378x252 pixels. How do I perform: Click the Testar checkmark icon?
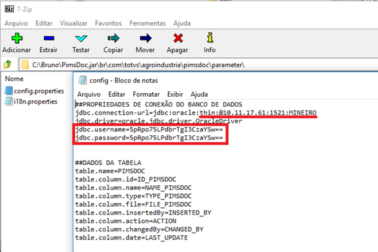click(81, 39)
